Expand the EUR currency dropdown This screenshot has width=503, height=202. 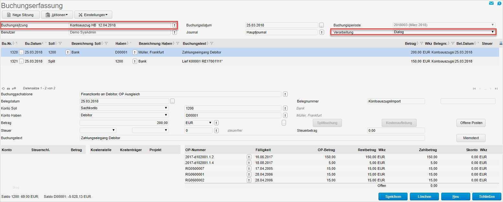[210, 123]
